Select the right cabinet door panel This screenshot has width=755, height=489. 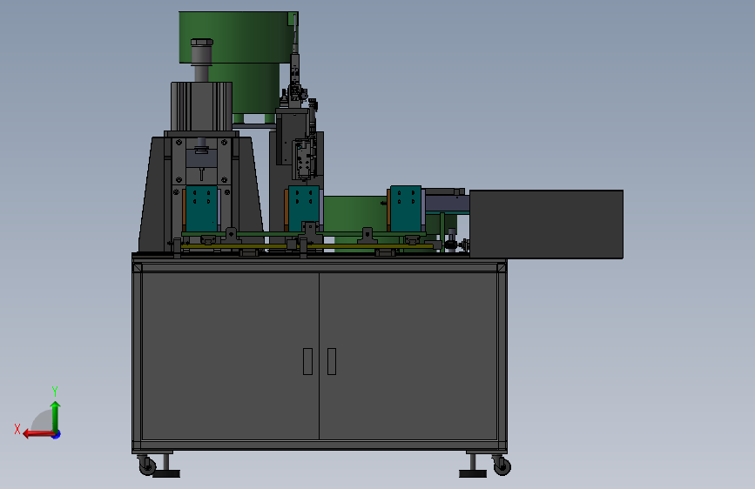408,356
